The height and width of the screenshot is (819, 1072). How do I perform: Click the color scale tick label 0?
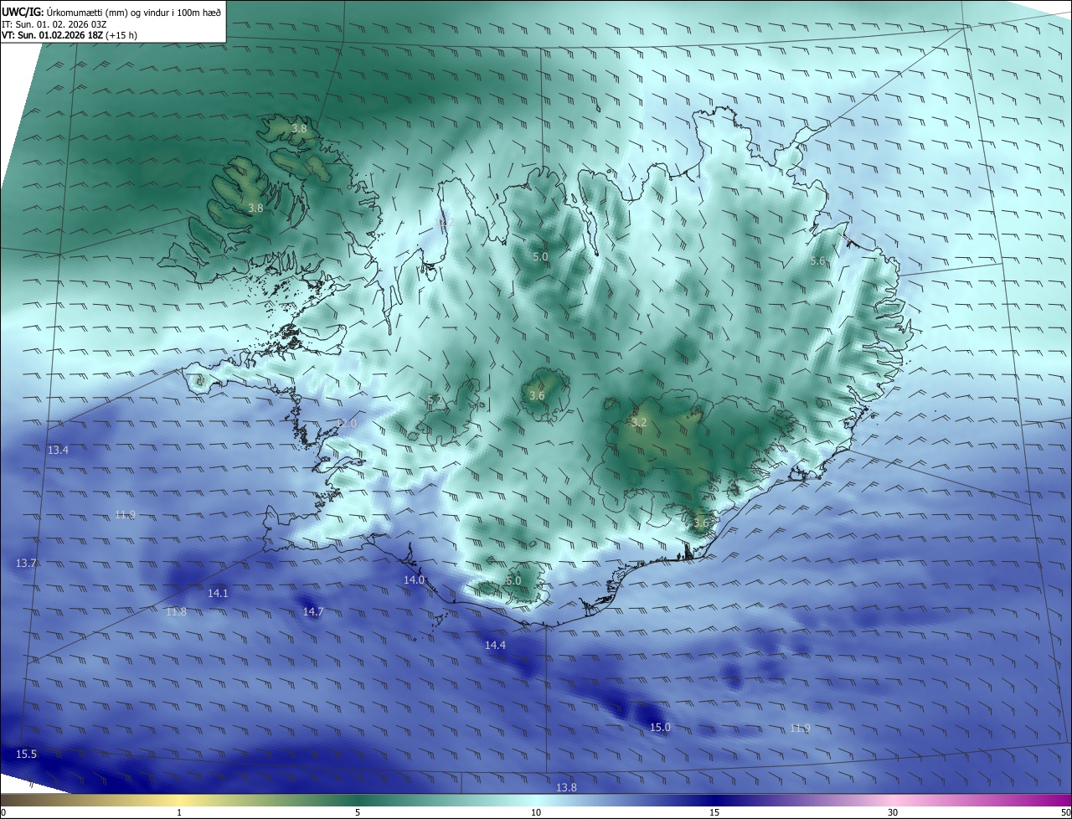[3, 813]
